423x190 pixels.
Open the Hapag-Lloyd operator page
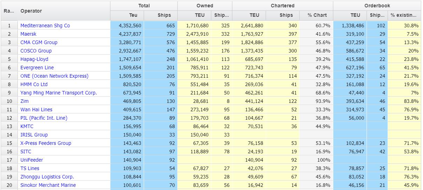[x=34, y=59]
